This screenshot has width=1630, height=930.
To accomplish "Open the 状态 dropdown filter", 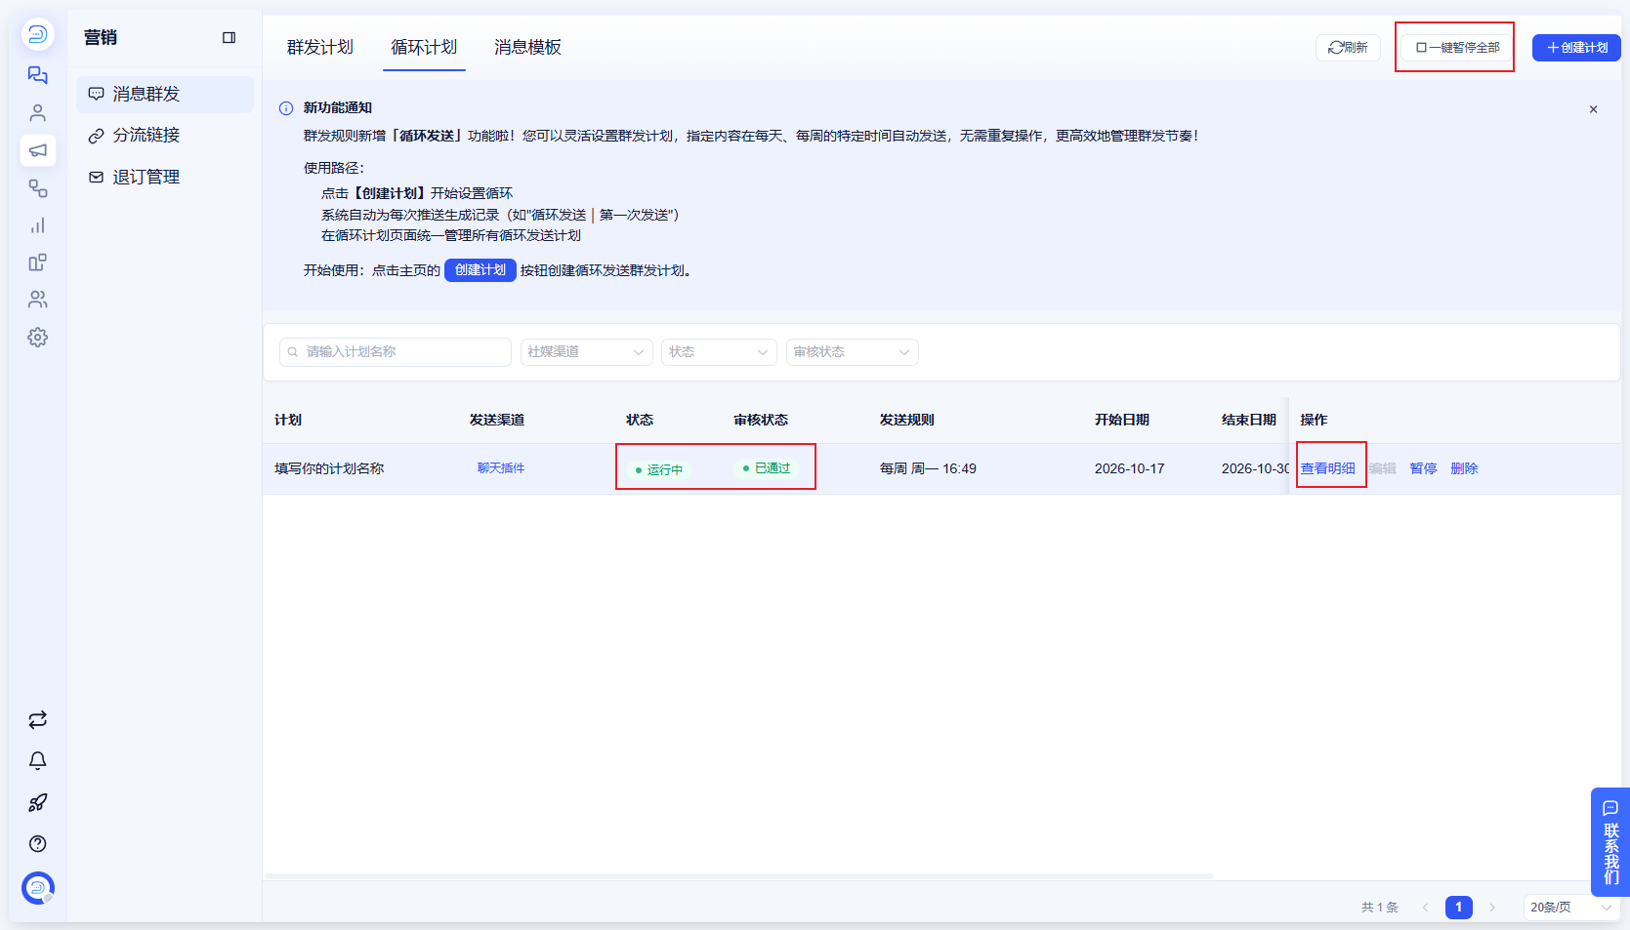I will click(x=719, y=352).
